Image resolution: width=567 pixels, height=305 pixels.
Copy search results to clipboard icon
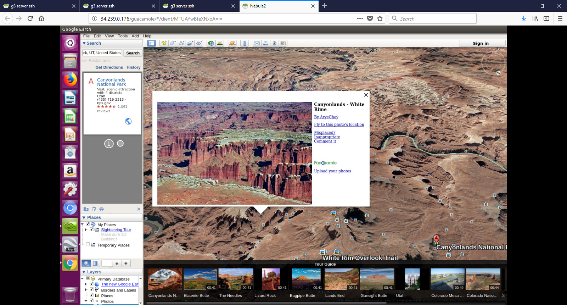tap(94, 209)
